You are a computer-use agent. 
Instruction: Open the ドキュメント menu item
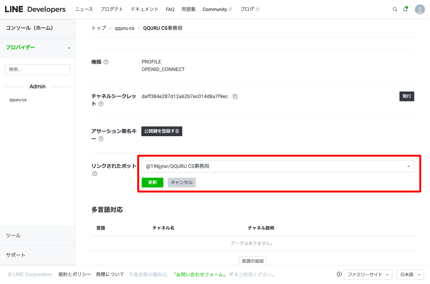144,9
